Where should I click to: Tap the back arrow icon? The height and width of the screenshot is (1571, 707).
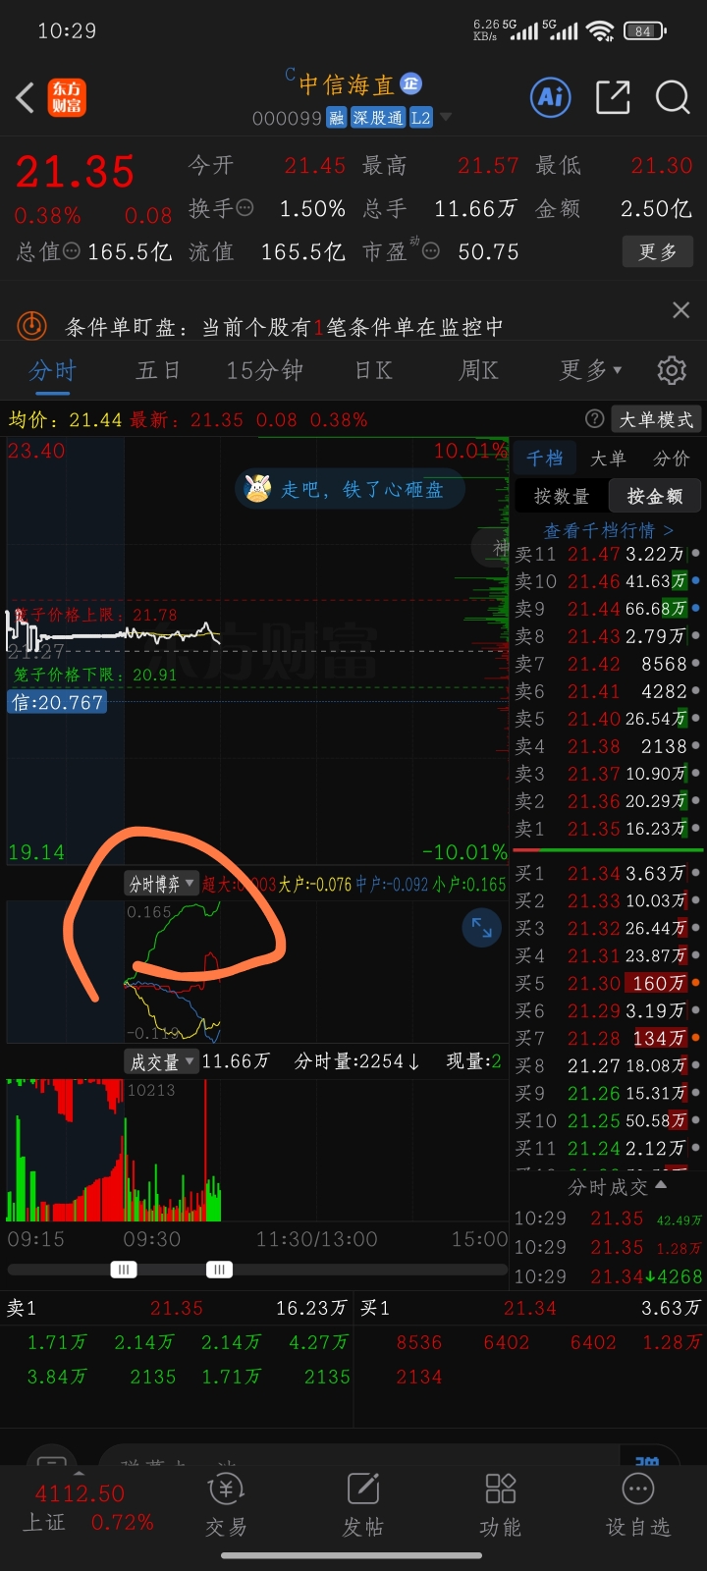tap(26, 97)
